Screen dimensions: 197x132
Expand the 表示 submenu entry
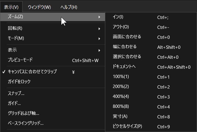coord(53,50)
